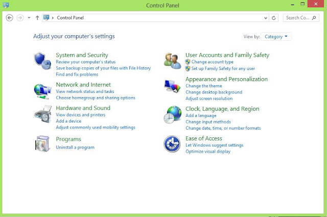
Task: Click in the Search Control Panel field
Action: 301,18
